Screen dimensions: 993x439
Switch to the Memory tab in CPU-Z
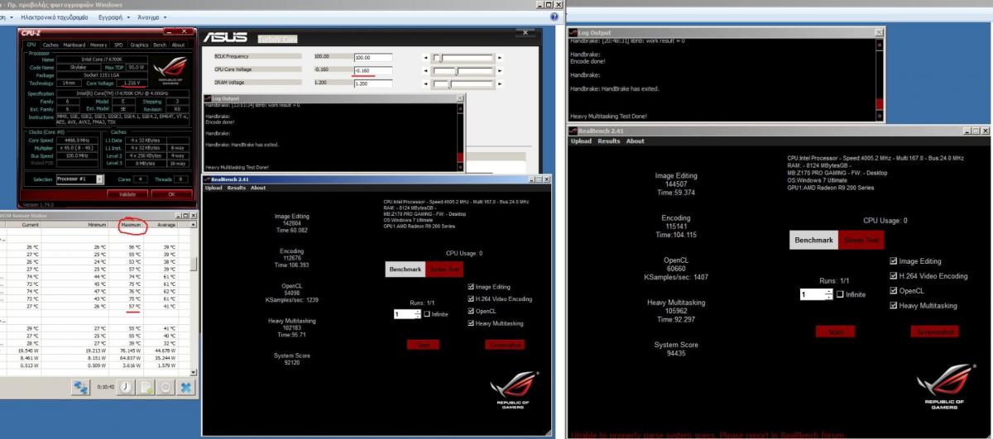98,45
